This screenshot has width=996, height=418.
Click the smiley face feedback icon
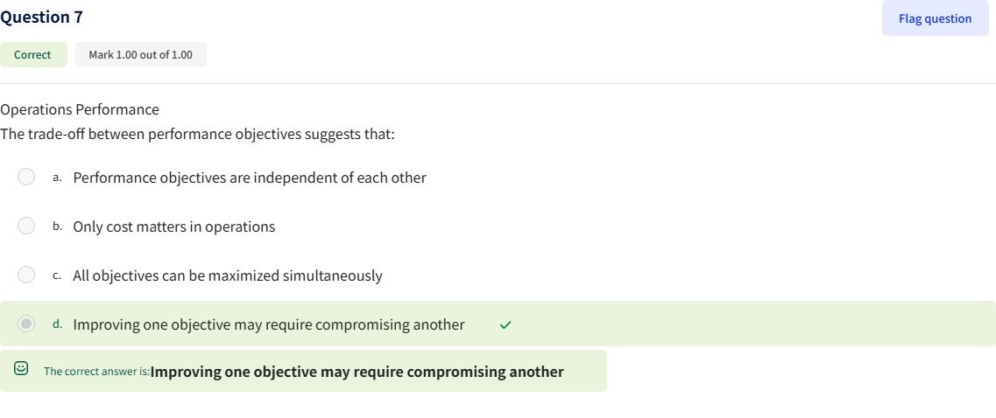(x=21, y=370)
